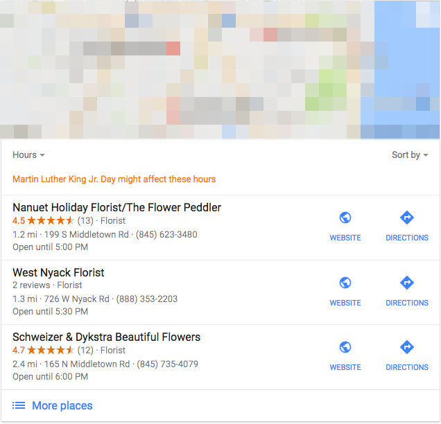
Task: Click globe icon for Schweizer & Dykstra
Action: tap(345, 347)
